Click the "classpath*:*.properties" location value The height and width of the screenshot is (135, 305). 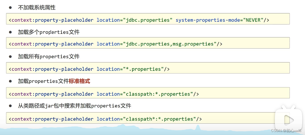pyautogui.click(x=160, y=119)
